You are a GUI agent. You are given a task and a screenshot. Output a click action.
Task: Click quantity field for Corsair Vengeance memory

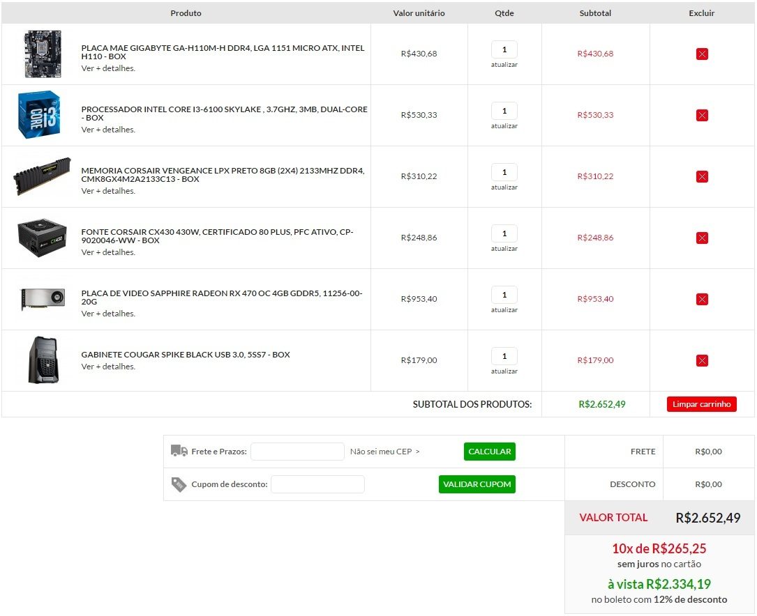tap(504, 171)
